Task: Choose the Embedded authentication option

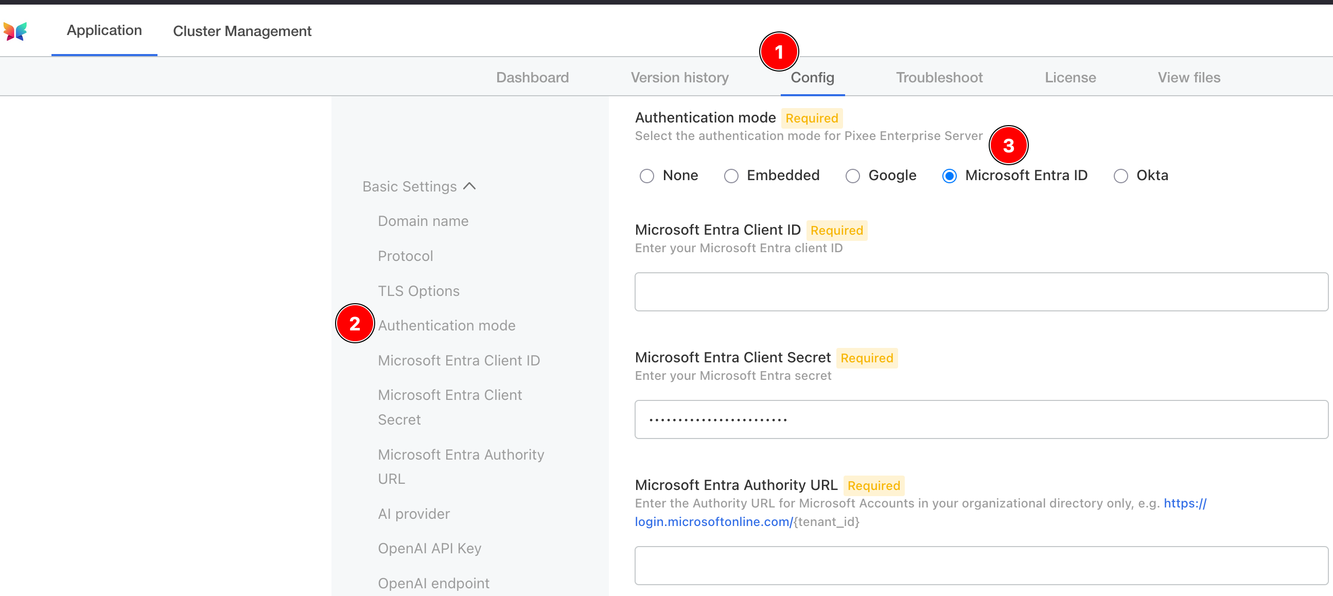Action: (731, 176)
